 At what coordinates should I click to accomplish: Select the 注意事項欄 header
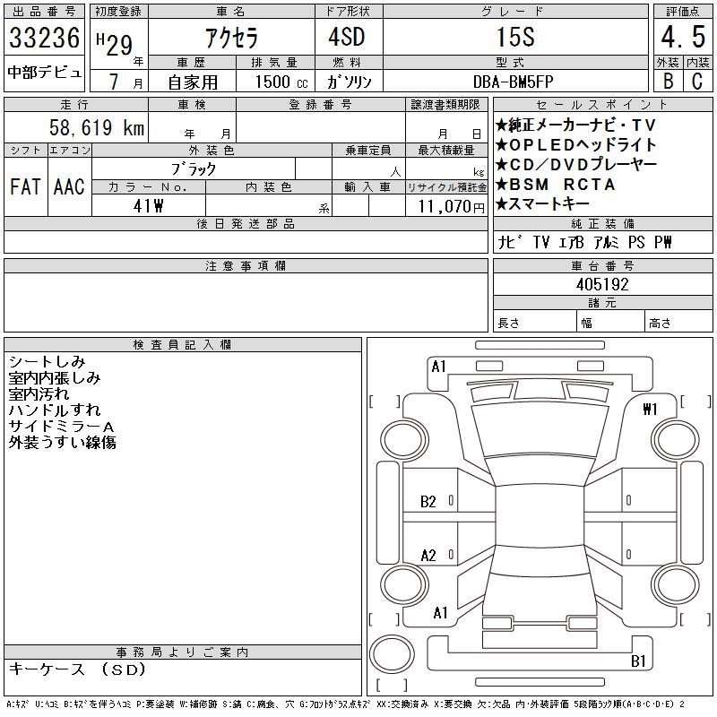click(x=246, y=265)
